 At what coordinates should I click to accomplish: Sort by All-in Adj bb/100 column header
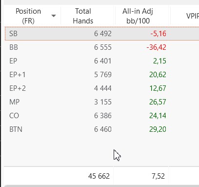[x=138, y=16]
